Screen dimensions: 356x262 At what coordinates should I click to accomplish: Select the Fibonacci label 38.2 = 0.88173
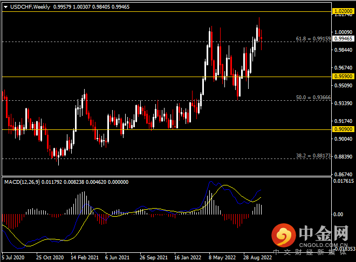pyautogui.click(x=313, y=156)
